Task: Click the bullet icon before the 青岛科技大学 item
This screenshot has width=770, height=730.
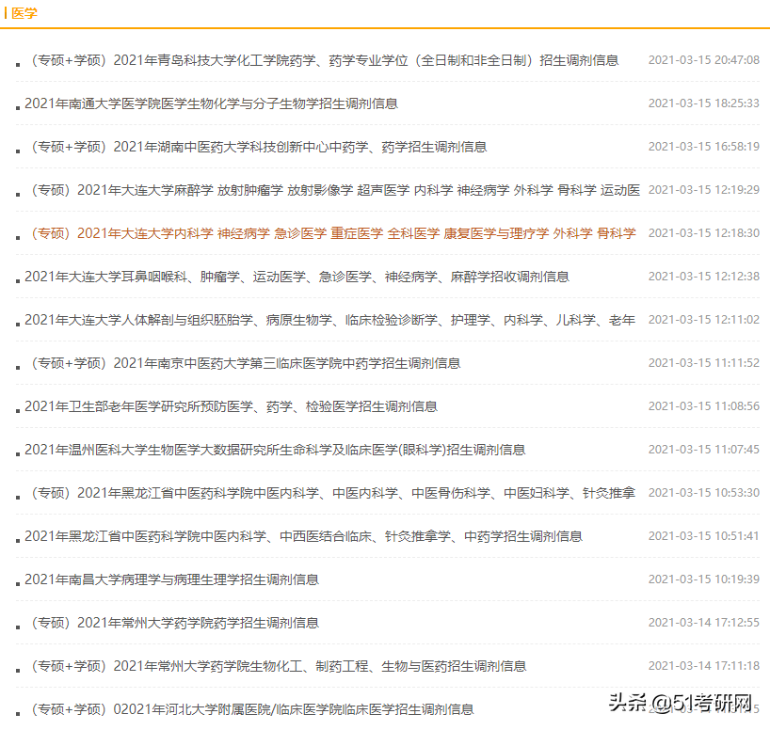Action: 17,64
